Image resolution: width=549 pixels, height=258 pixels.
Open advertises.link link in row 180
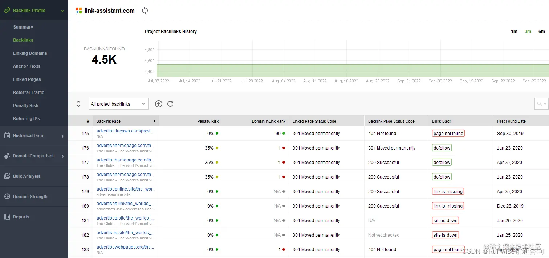click(x=125, y=204)
